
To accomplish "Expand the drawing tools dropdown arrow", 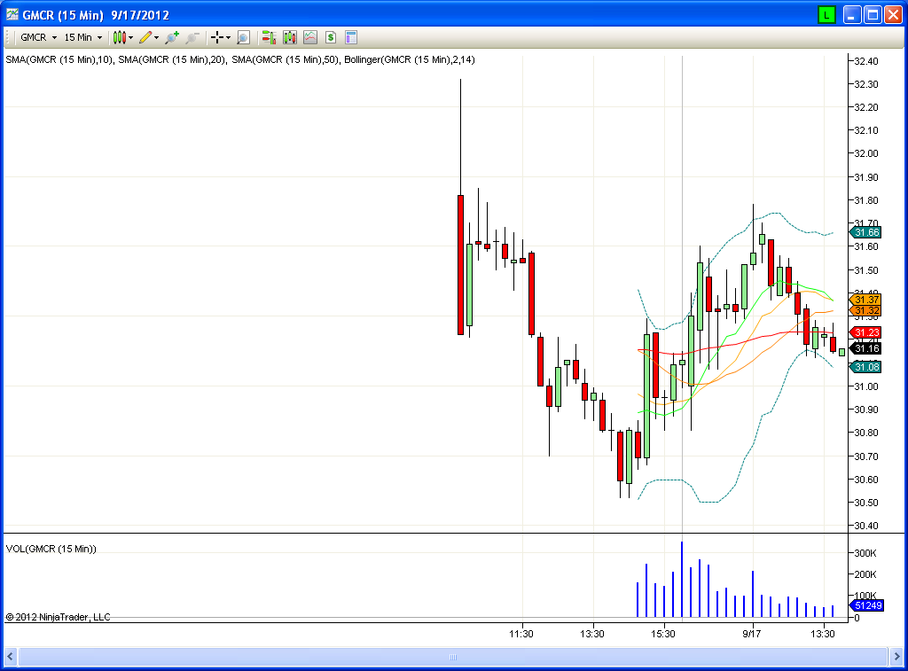I will pyautogui.click(x=156, y=37).
